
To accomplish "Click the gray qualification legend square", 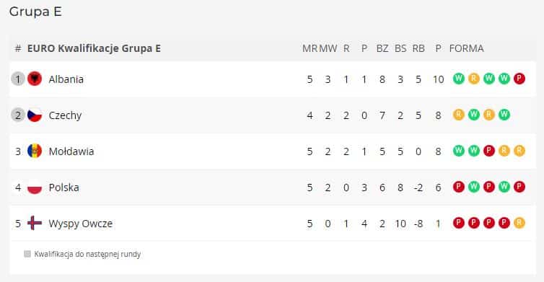I will pos(27,254).
